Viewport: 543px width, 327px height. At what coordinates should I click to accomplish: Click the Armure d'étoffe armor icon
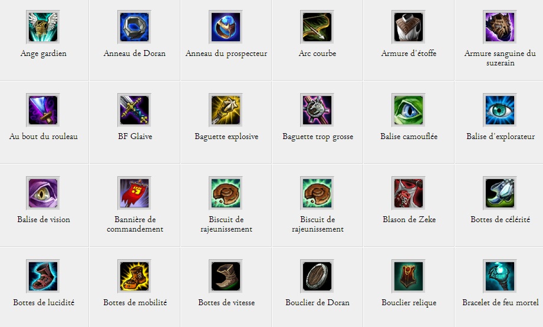click(409, 27)
